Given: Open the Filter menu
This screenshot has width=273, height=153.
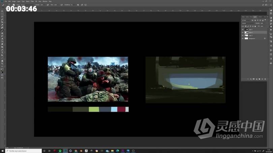Looking at the screenshot, I should [32, 1].
